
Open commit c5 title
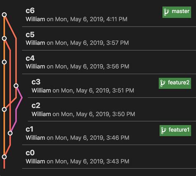click(x=30, y=35)
